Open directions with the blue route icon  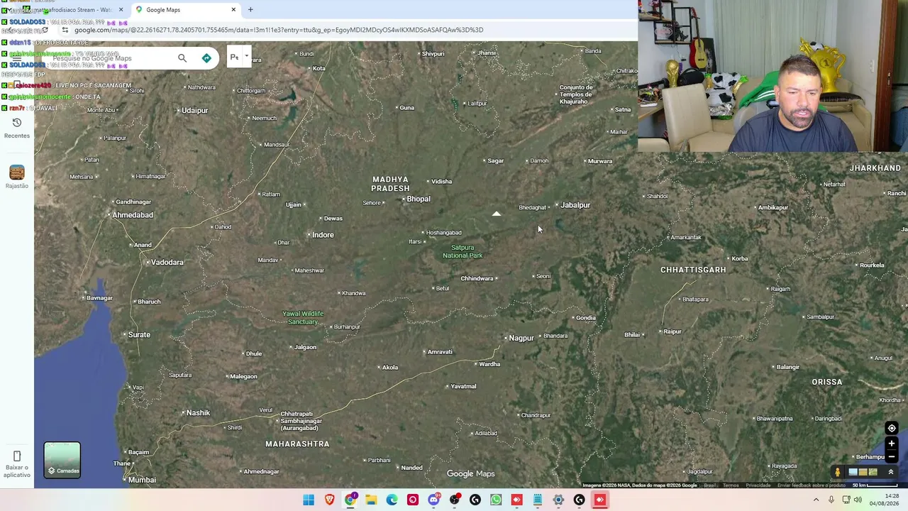pyautogui.click(x=206, y=58)
